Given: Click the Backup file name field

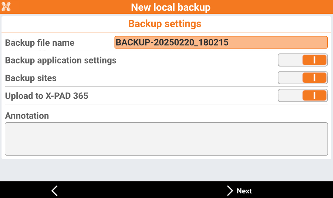Looking at the screenshot, I should coord(221,42).
